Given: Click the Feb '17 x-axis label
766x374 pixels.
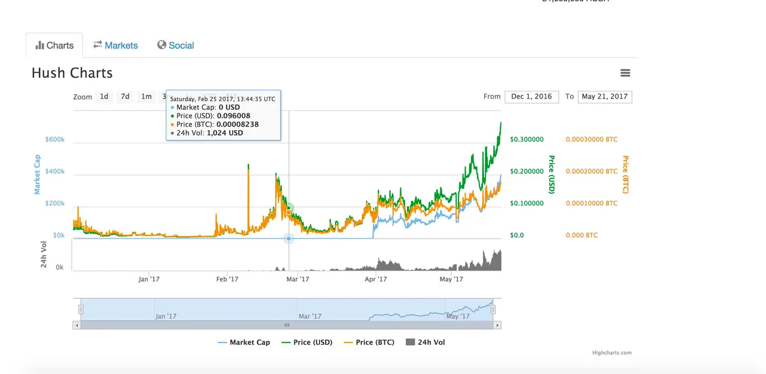Looking at the screenshot, I should (227, 279).
